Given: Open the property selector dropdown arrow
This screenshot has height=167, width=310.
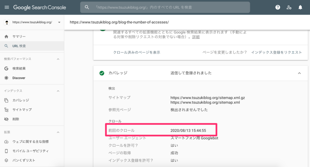Looking at the screenshot, I should coord(59,22).
